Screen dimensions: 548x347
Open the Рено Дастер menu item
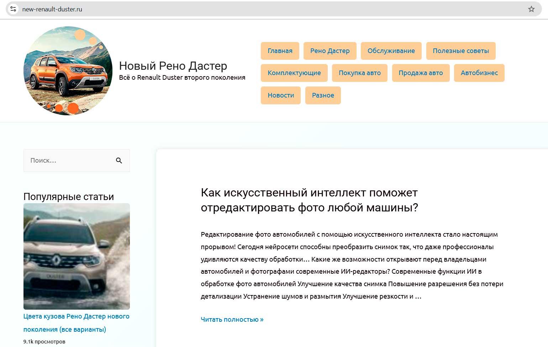[x=330, y=51]
